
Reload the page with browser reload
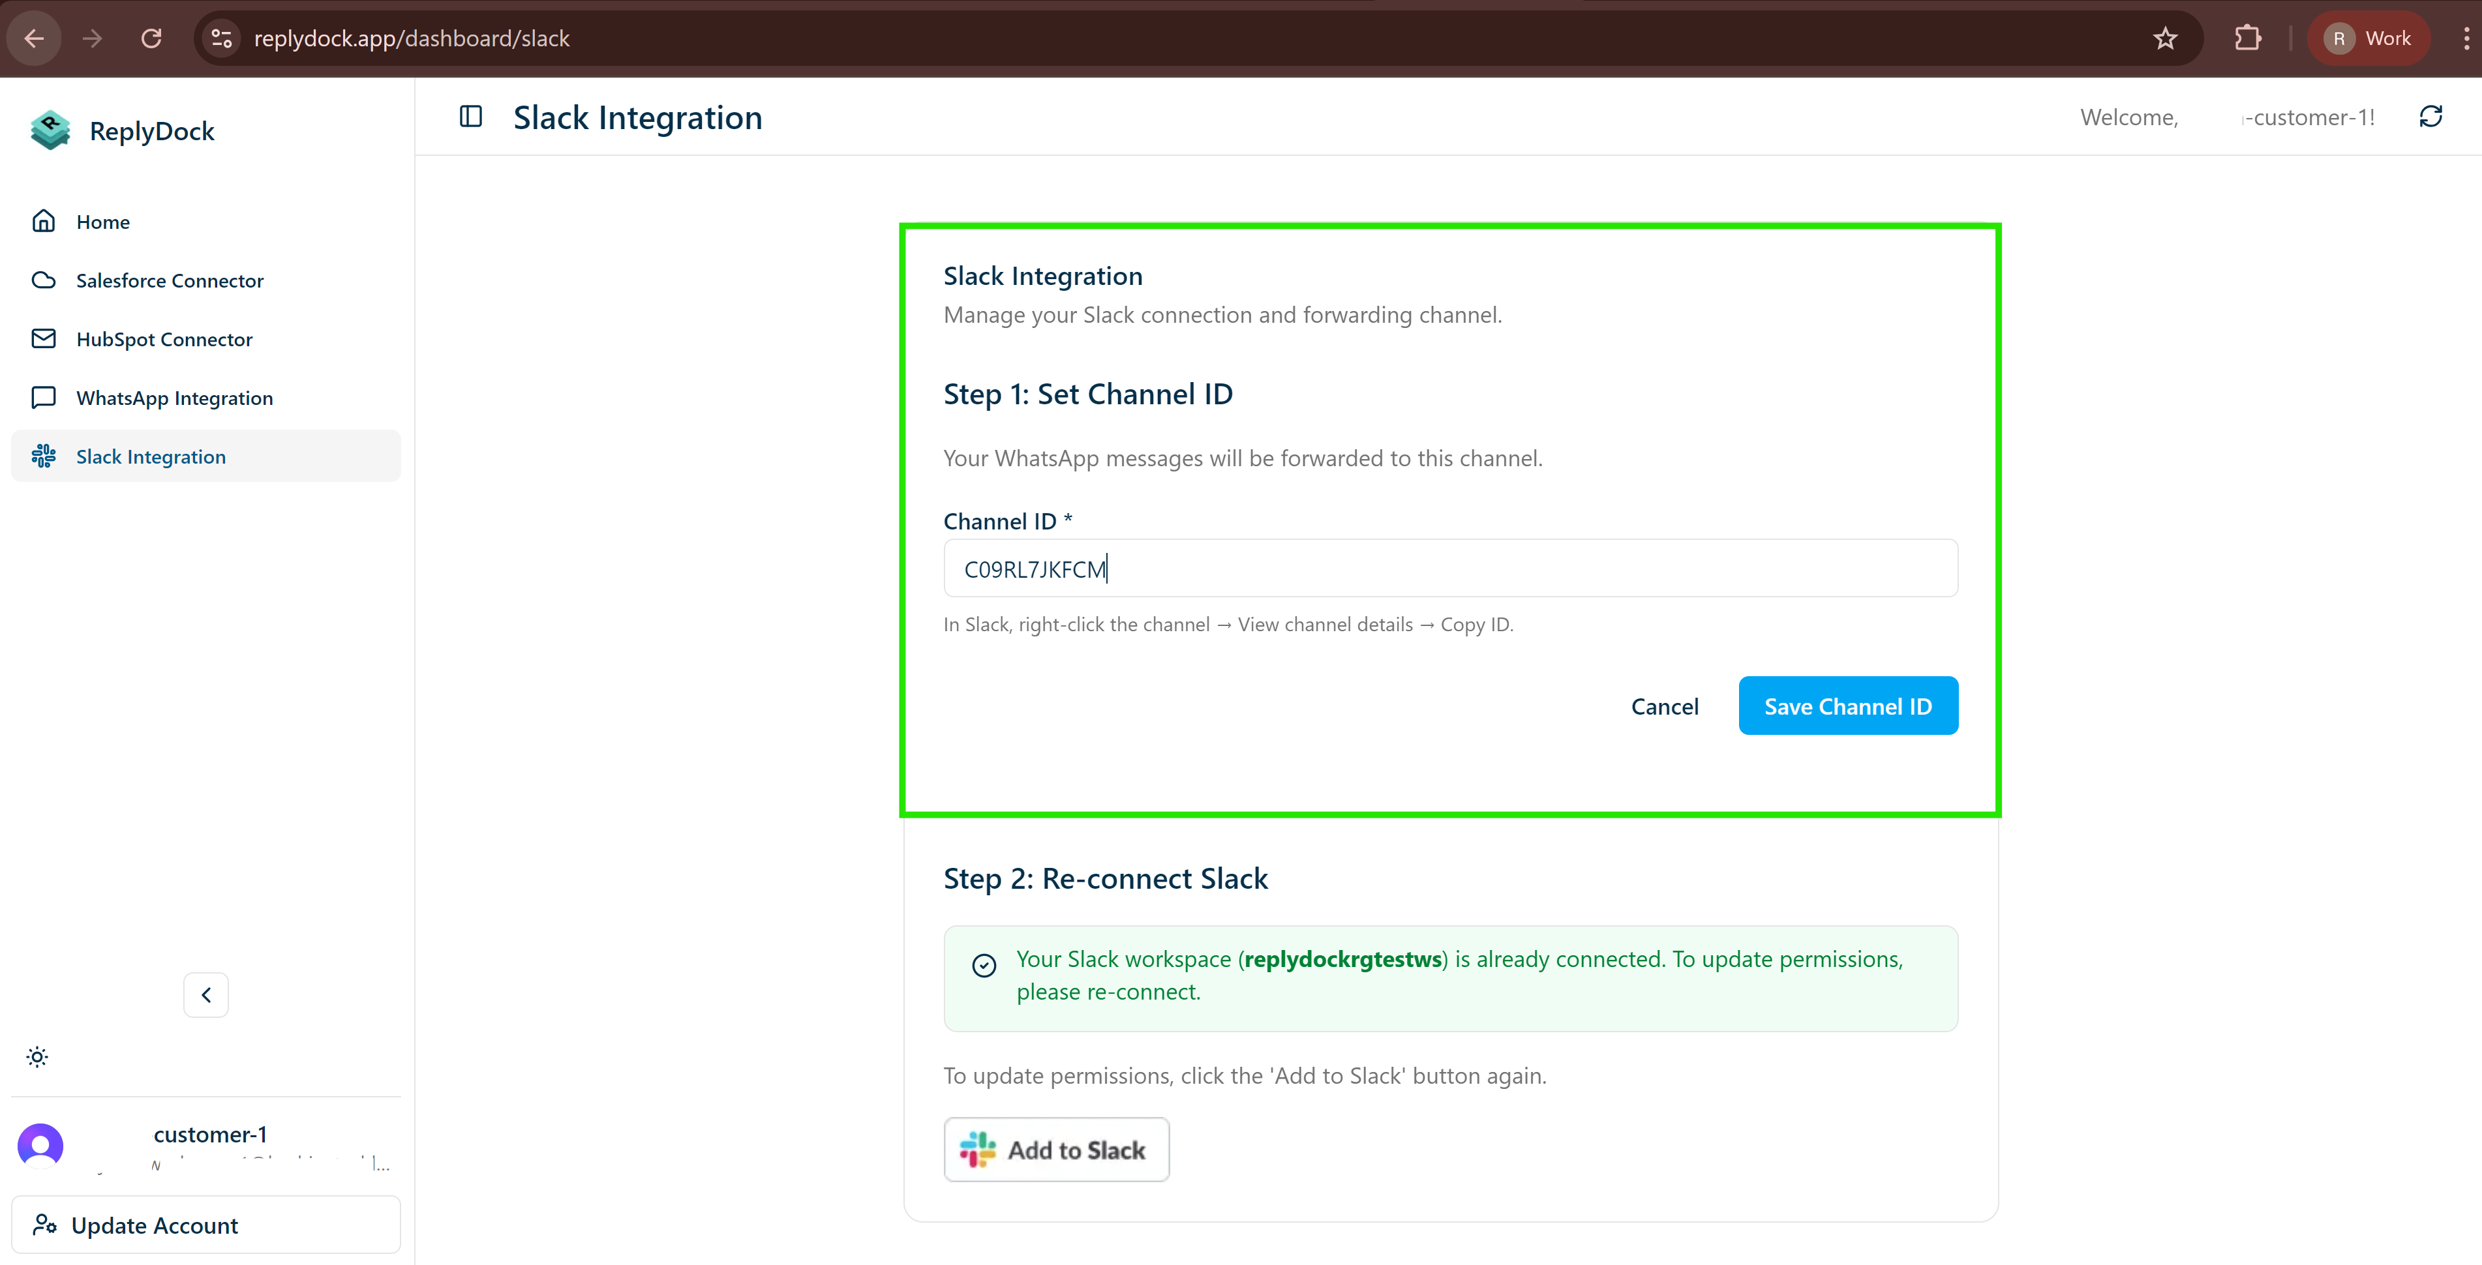pyautogui.click(x=151, y=38)
